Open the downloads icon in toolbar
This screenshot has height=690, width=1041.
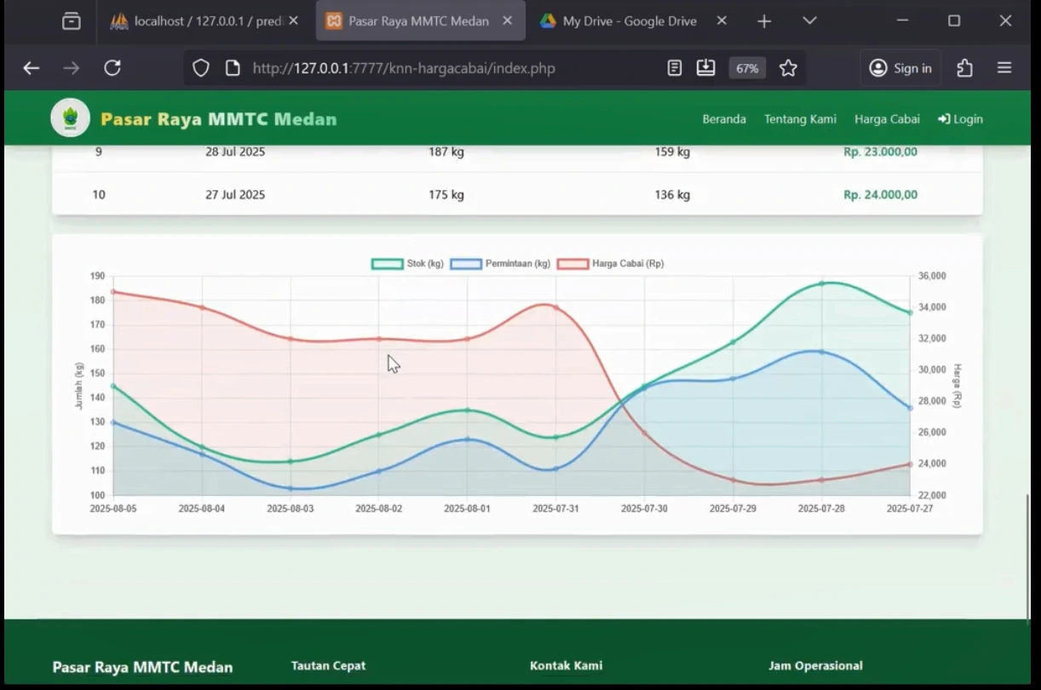[706, 67]
